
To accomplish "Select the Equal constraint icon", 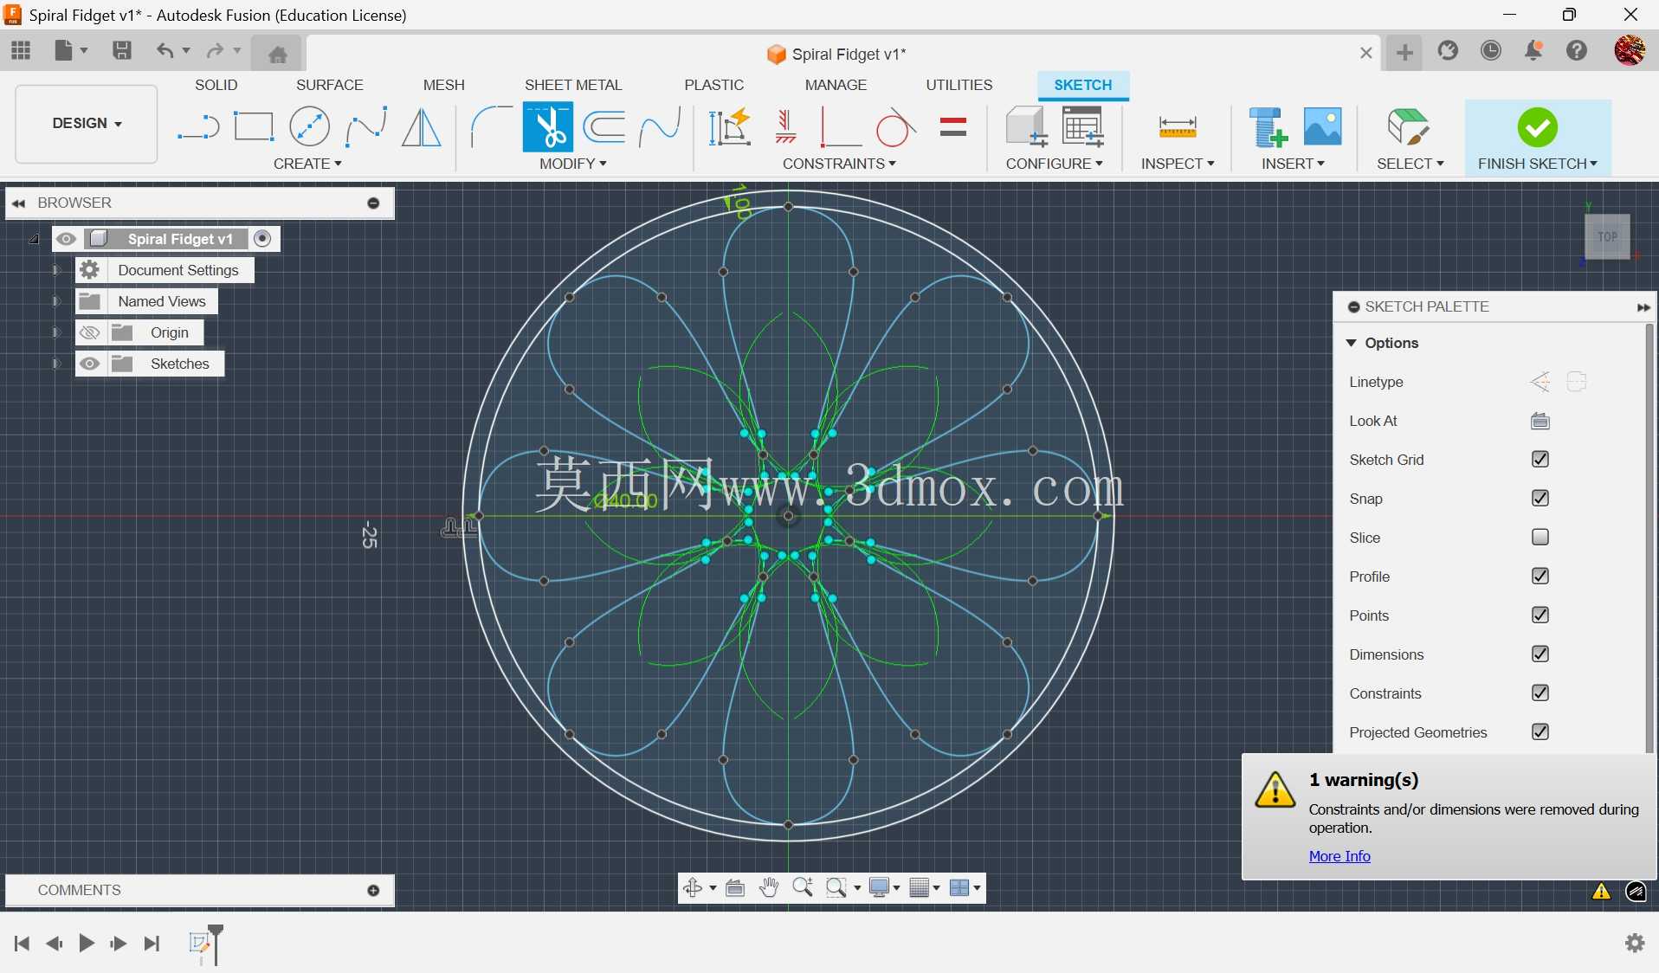I will click(x=952, y=127).
